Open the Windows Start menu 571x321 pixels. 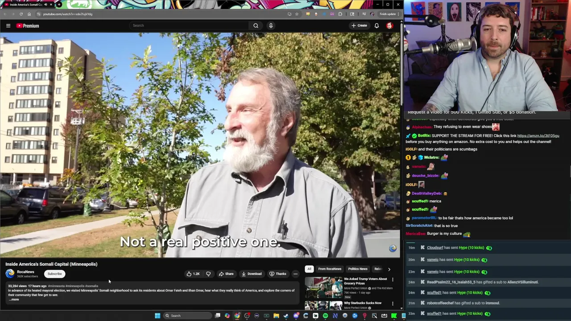tap(157, 316)
